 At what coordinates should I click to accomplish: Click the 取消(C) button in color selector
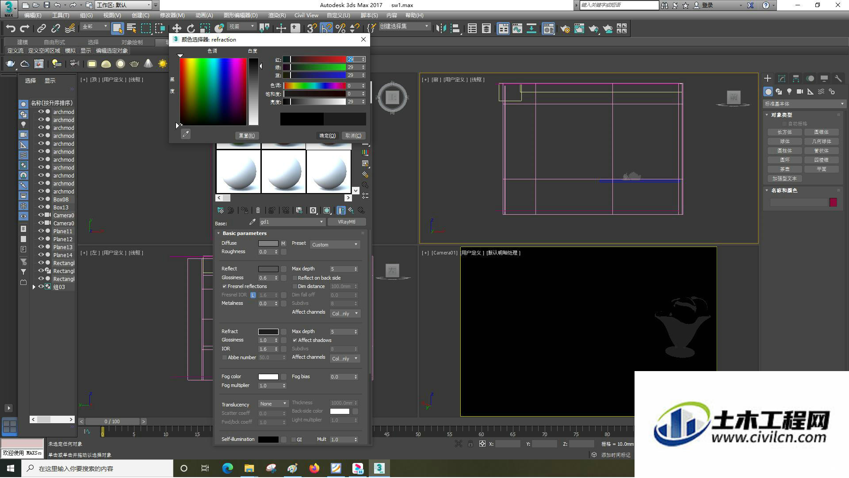coord(353,136)
